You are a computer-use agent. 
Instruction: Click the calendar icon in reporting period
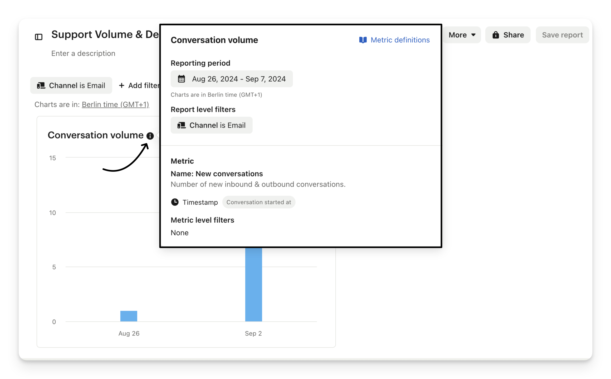[x=181, y=79]
